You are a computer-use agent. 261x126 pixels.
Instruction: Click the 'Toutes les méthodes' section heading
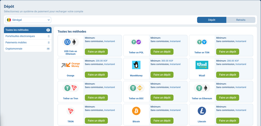click(x=72, y=31)
